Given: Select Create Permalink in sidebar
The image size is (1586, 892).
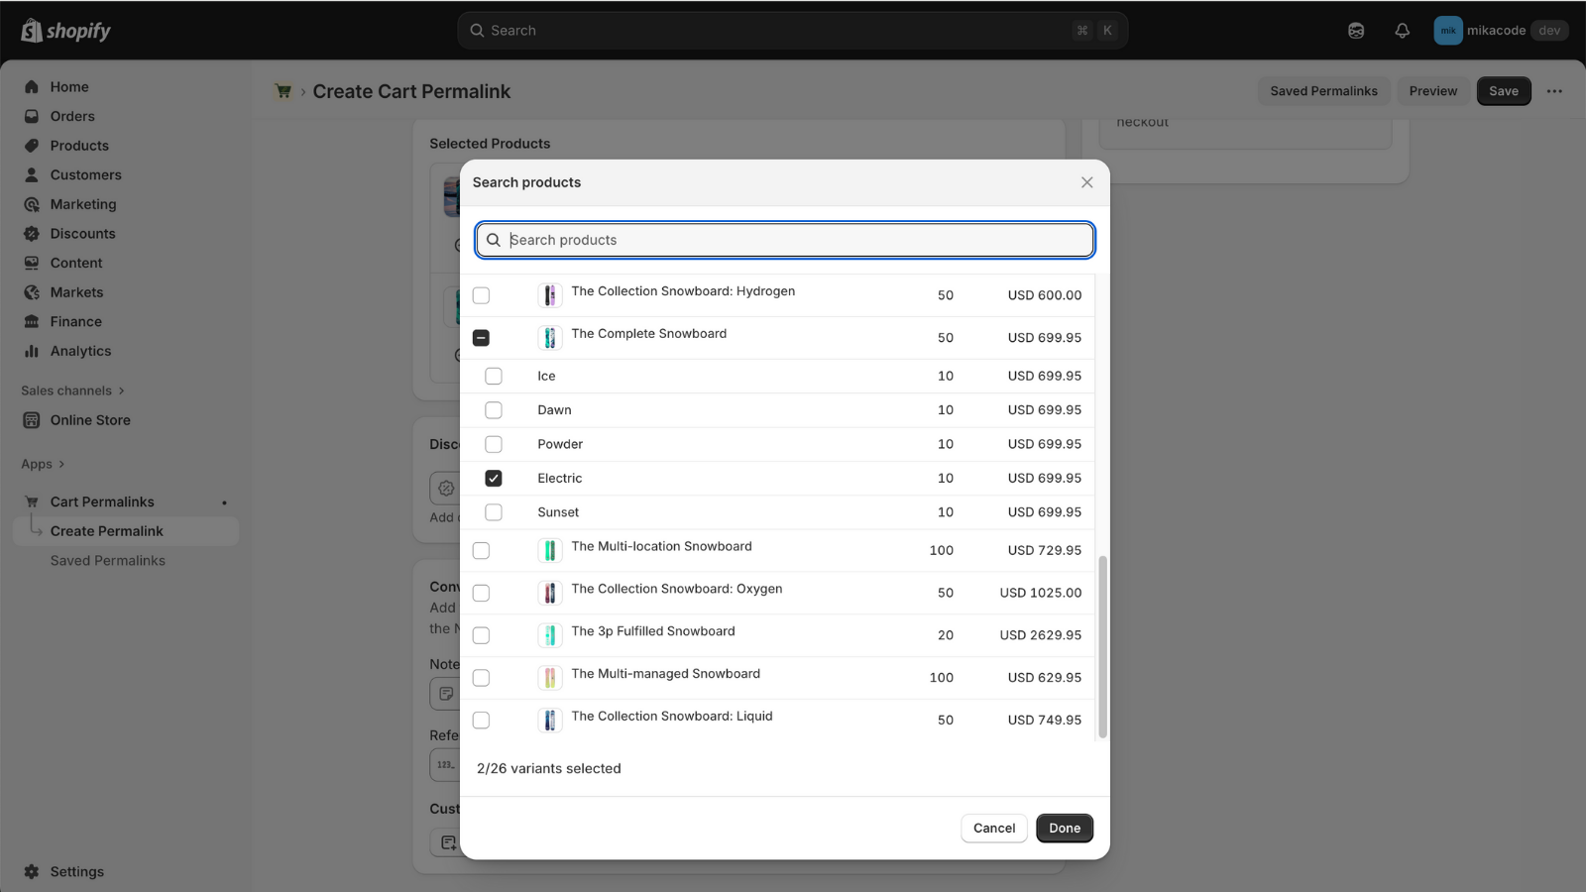Looking at the screenshot, I should (x=106, y=530).
